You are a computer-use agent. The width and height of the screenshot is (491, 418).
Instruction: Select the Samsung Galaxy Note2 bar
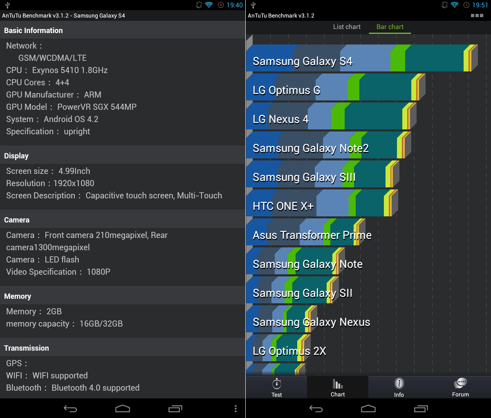pyautogui.click(x=329, y=145)
